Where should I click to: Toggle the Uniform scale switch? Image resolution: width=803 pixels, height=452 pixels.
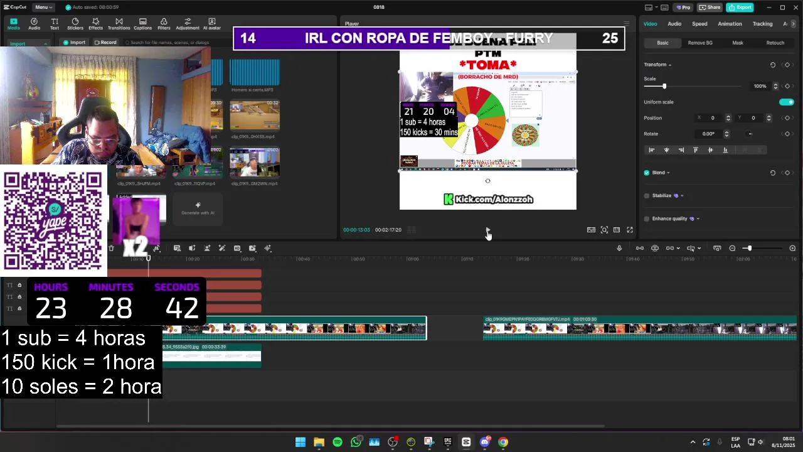787,102
